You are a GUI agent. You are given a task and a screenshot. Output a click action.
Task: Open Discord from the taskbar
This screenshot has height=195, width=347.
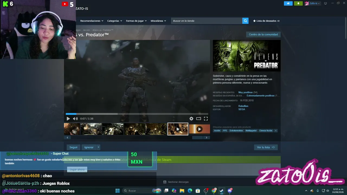coord(230,191)
